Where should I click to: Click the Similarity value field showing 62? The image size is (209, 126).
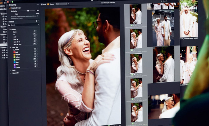[x=38, y=11]
